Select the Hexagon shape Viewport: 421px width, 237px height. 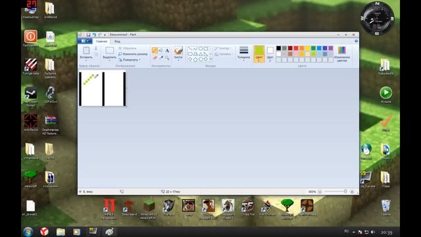click(x=201, y=59)
